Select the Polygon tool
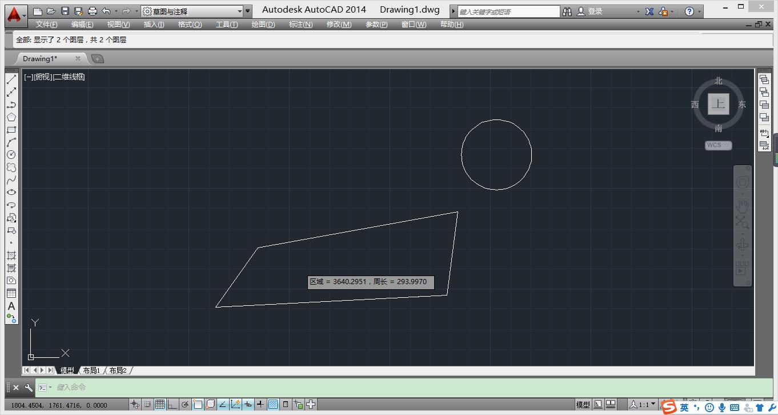This screenshot has width=778, height=415. click(x=11, y=117)
